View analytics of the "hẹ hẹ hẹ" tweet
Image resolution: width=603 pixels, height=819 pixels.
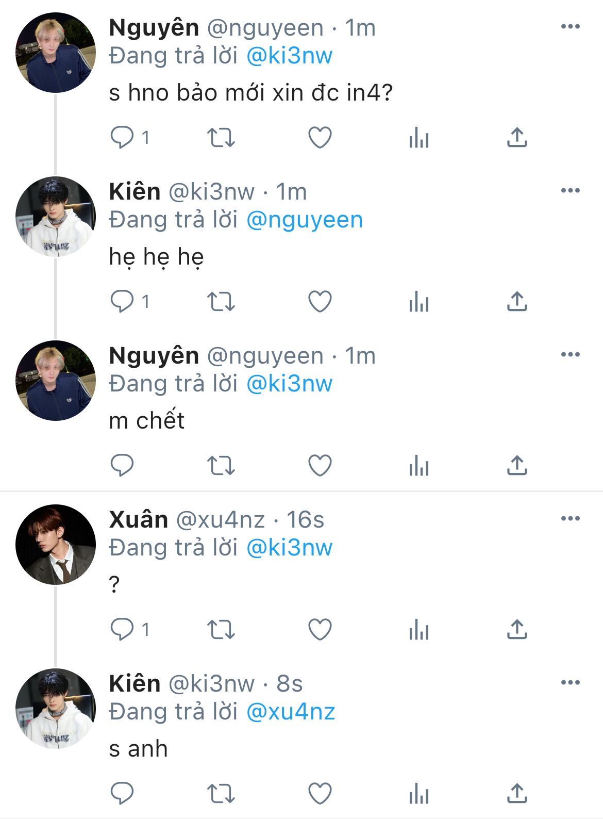(x=418, y=302)
